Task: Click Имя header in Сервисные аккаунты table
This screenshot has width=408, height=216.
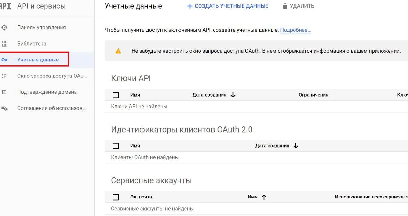Action: pyautogui.click(x=252, y=197)
